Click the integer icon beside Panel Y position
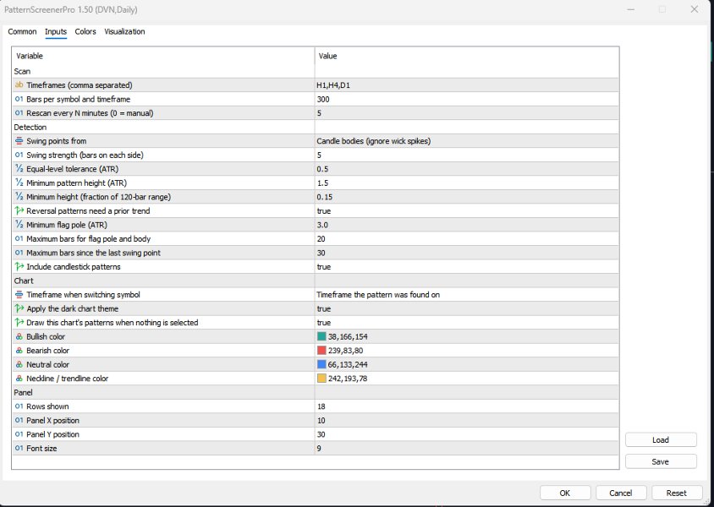 [19, 434]
